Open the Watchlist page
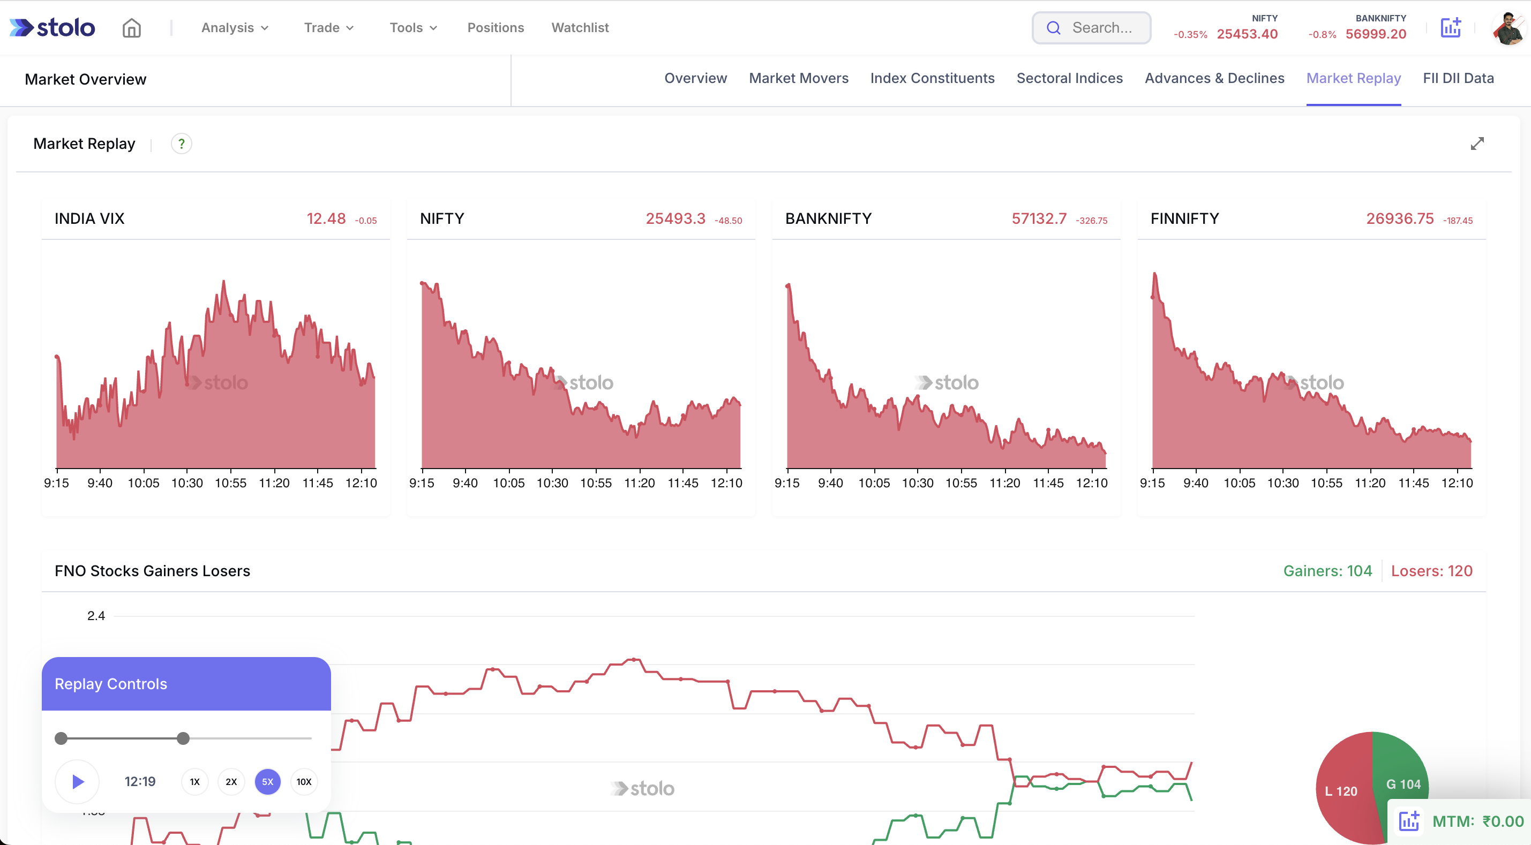The width and height of the screenshot is (1531, 845). (580, 28)
